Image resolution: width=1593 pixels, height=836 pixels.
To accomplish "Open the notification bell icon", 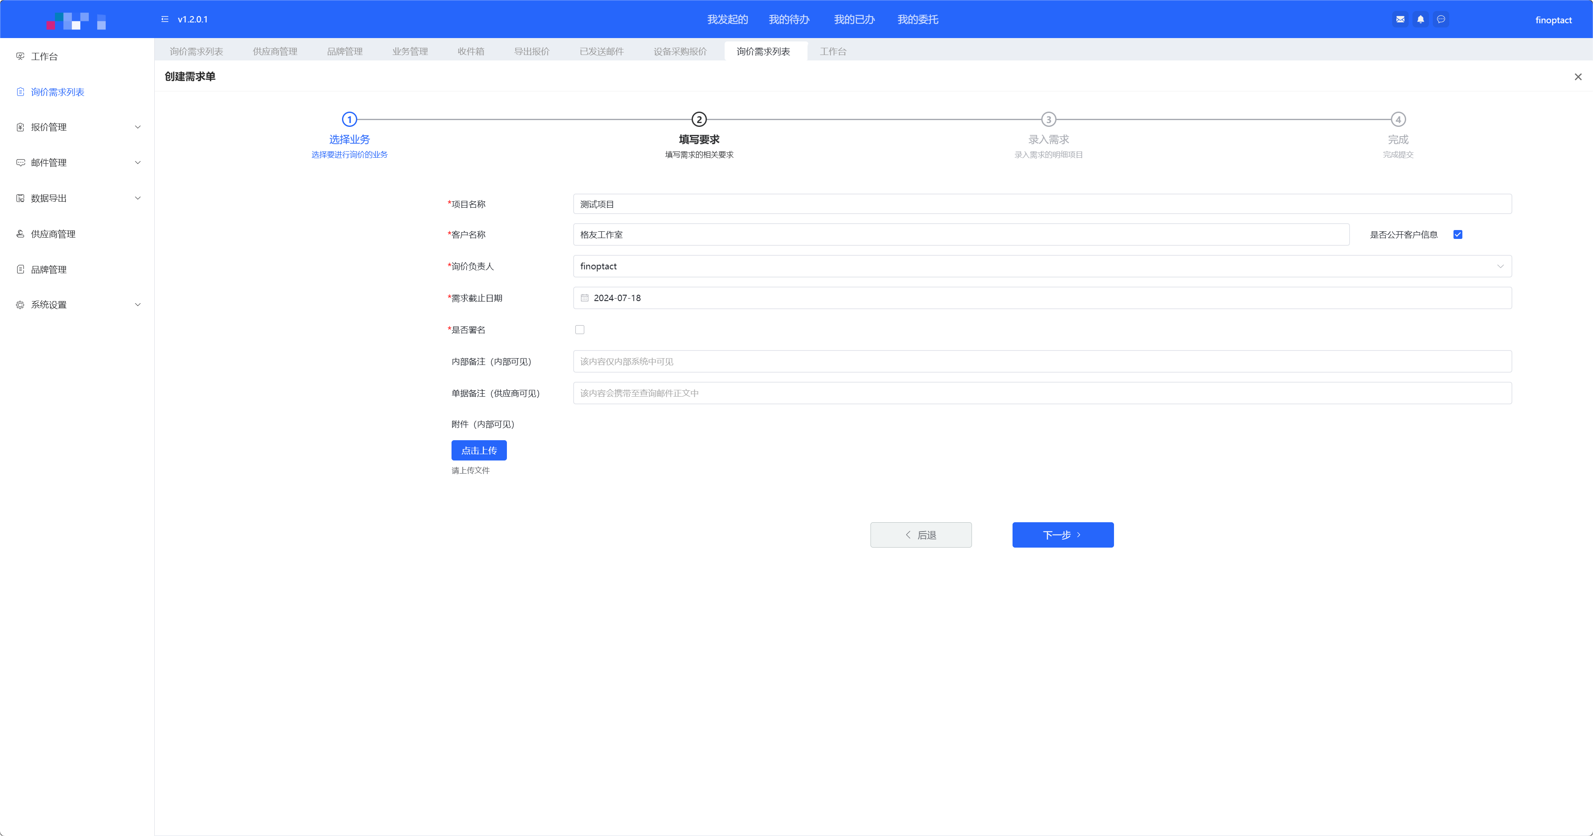I will pyautogui.click(x=1421, y=19).
